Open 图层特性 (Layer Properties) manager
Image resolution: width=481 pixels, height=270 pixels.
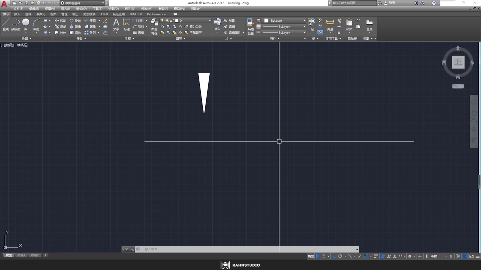(x=154, y=26)
